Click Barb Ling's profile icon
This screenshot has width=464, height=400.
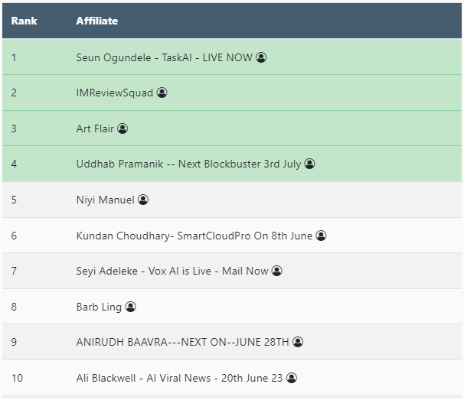pyautogui.click(x=130, y=307)
